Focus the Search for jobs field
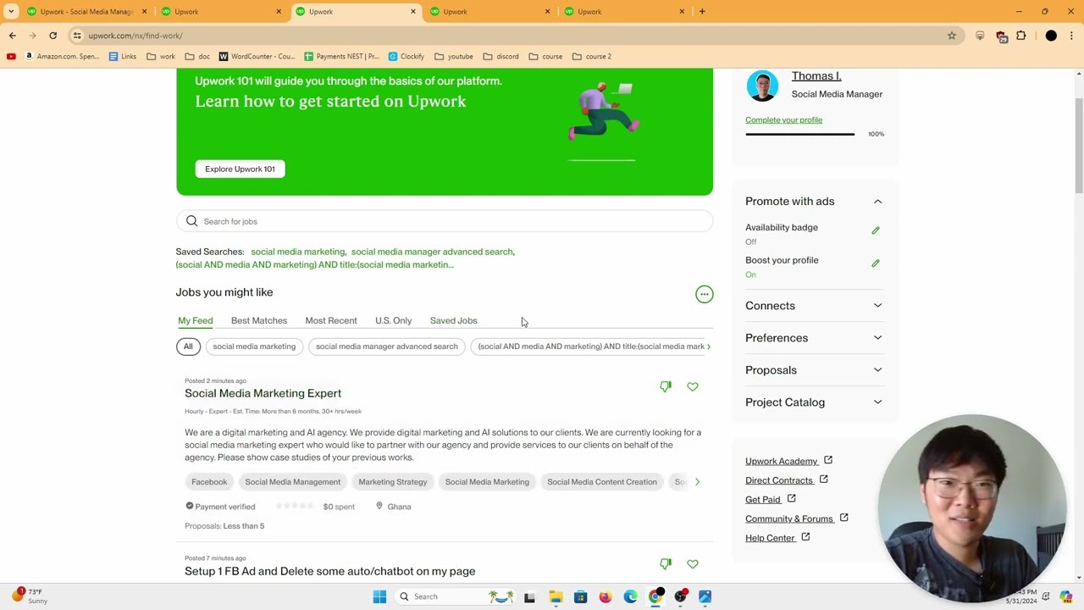 [445, 221]
